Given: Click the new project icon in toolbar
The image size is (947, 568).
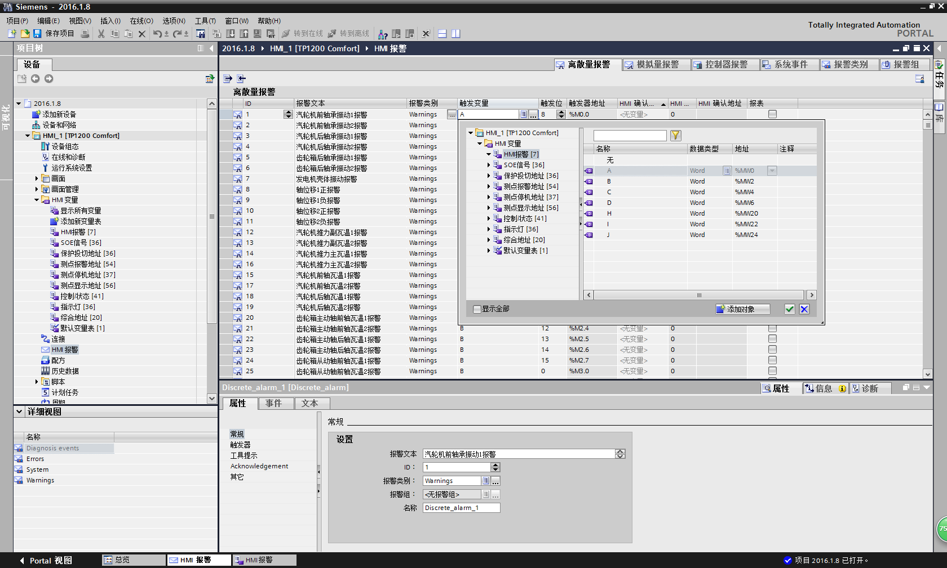Looking at the screenshot, I should tap(12, 34).
